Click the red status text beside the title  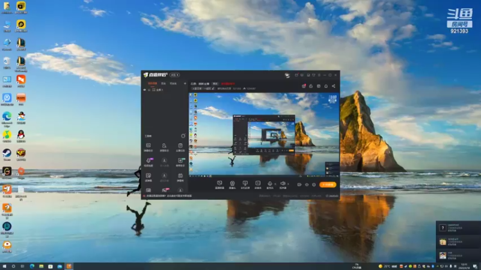point(228,83)
